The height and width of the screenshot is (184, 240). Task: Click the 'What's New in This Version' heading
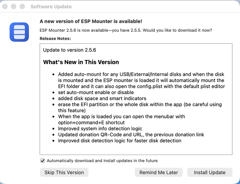tap(81, 62)
